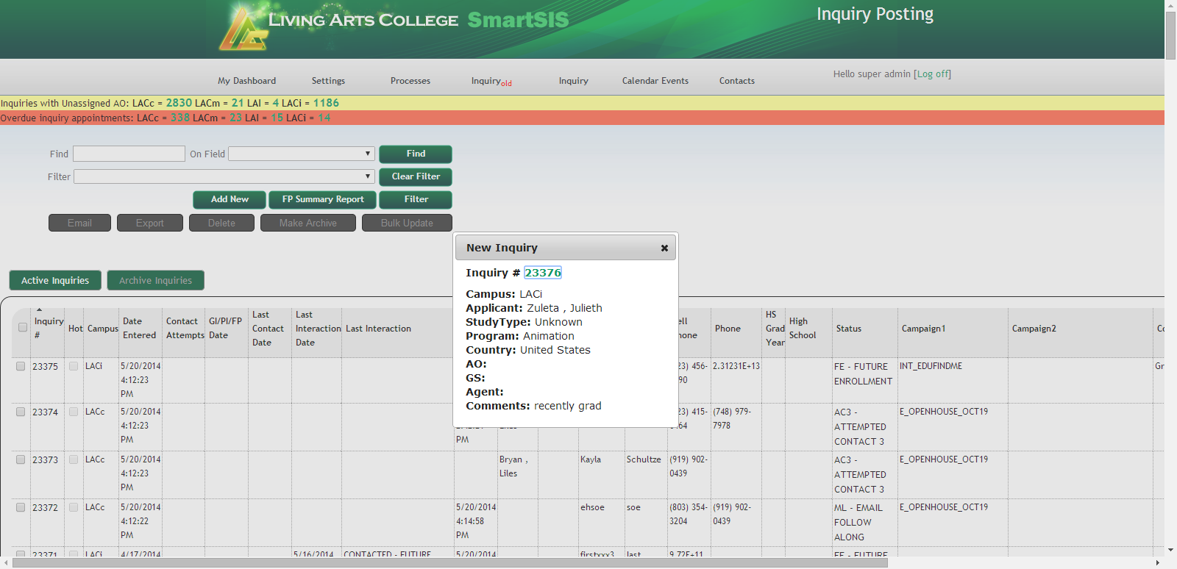1177x569 pixels.
Task: Toggle the Hot checkbox for inquiry 23375
Action: click(74, 366)
